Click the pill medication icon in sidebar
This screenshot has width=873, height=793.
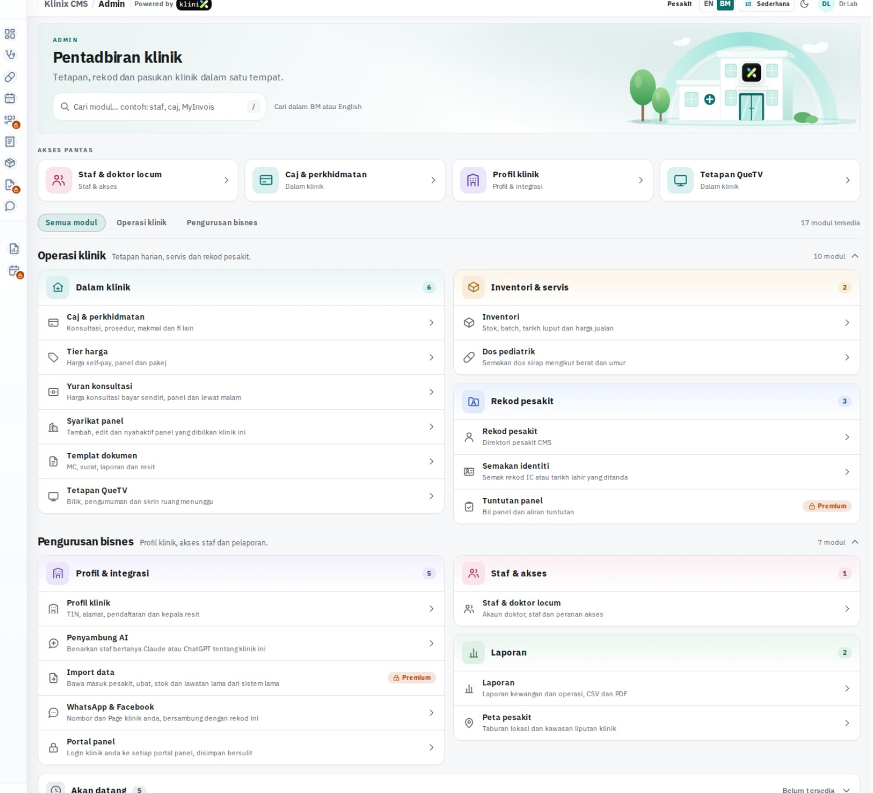[10, 77]
